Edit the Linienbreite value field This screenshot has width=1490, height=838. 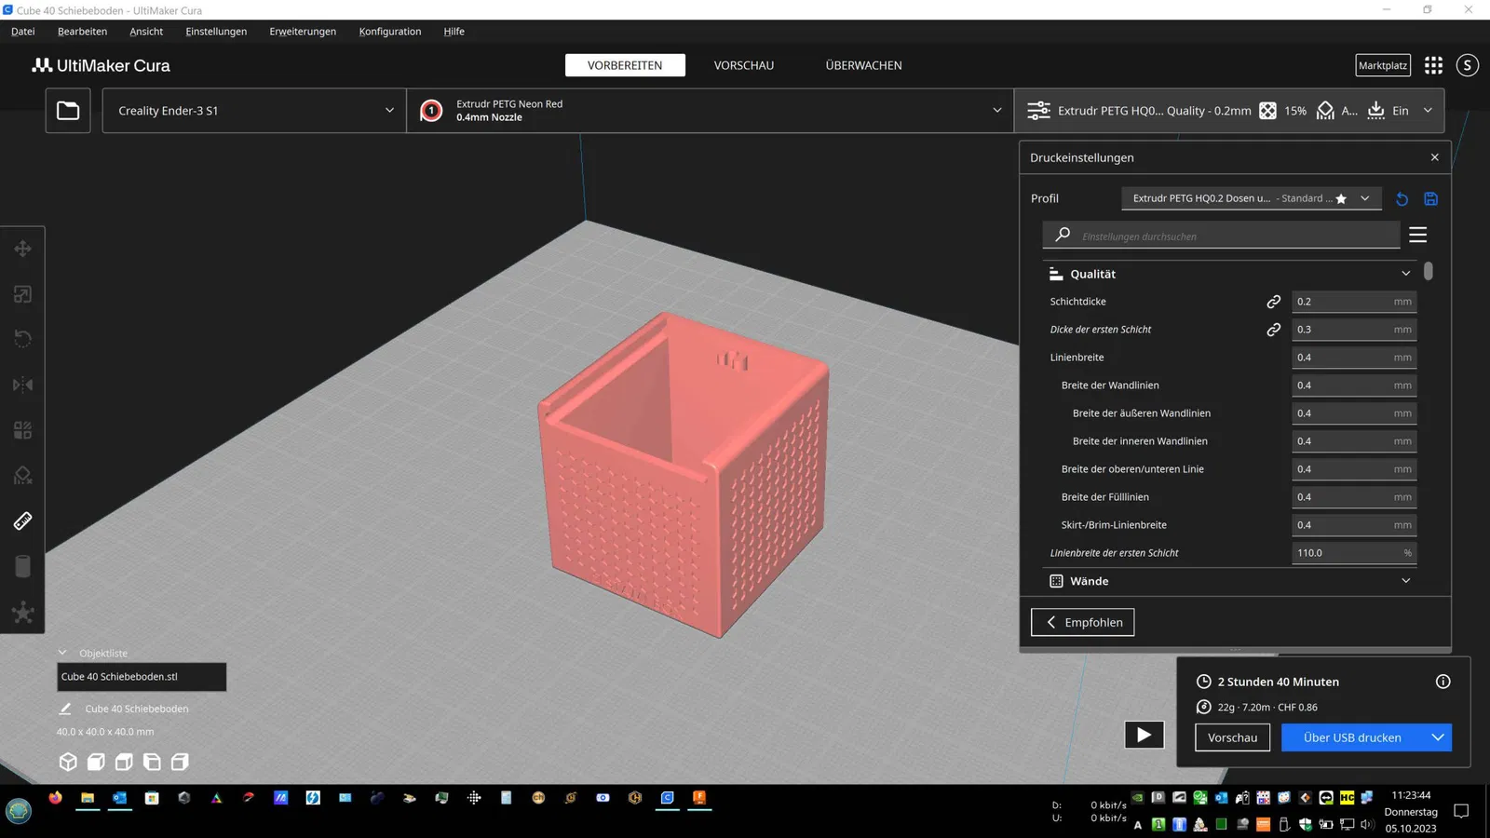pos(1354,358)
